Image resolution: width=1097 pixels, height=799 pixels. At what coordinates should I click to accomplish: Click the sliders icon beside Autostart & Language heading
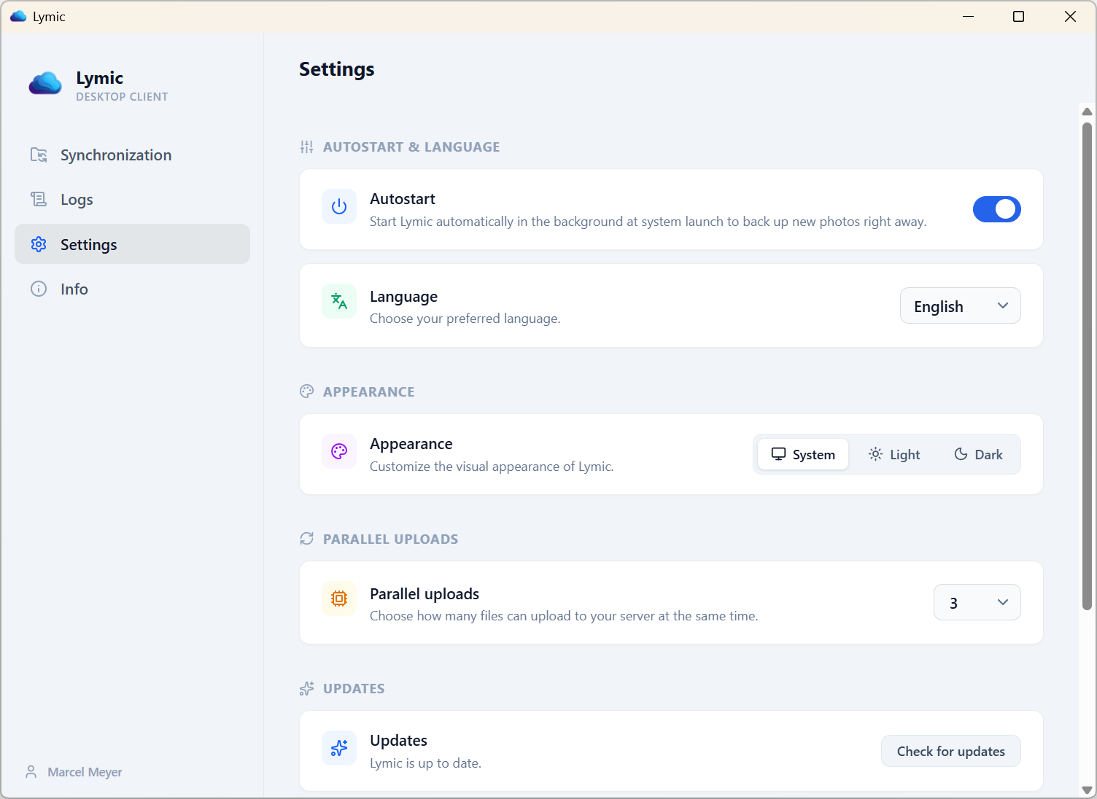tap(307, 147)
